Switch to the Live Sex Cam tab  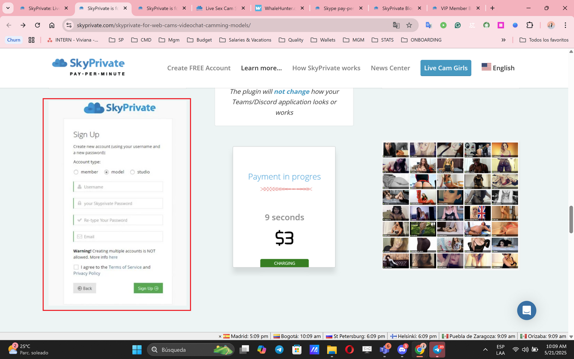[x=220, y=8]
